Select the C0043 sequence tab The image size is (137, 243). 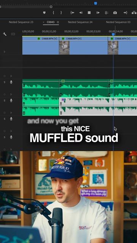coord(51,22)
